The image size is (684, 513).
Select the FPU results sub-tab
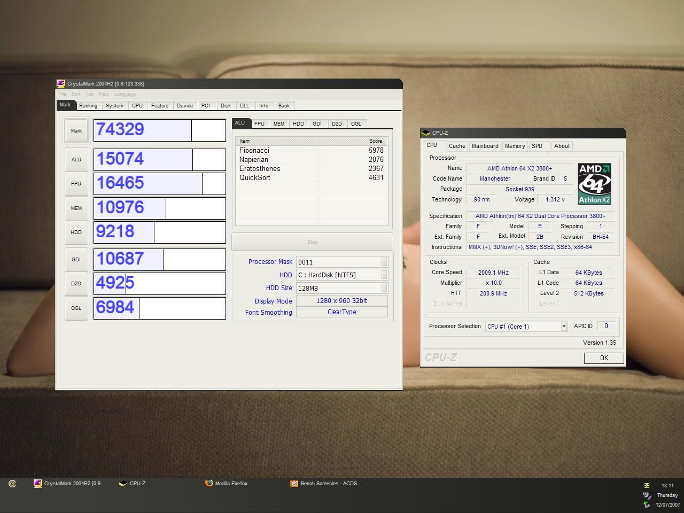click(260, 124)
